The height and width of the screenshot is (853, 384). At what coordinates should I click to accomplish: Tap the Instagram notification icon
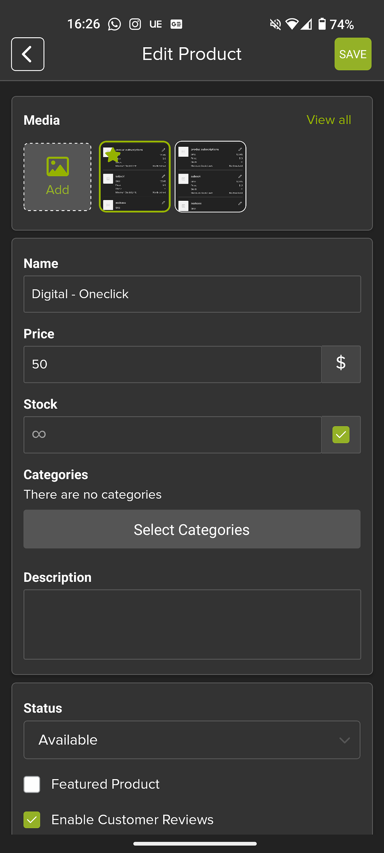pyautogui.click(x=135, y=24)
